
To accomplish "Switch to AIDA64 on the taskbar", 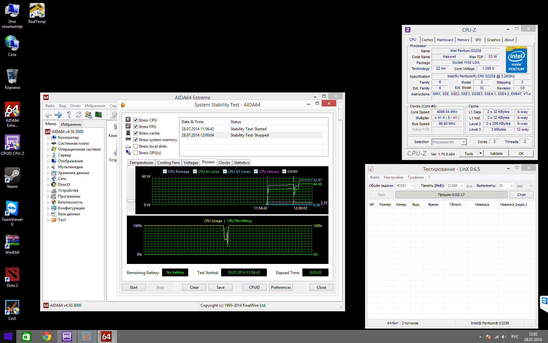I will point(107,336).
